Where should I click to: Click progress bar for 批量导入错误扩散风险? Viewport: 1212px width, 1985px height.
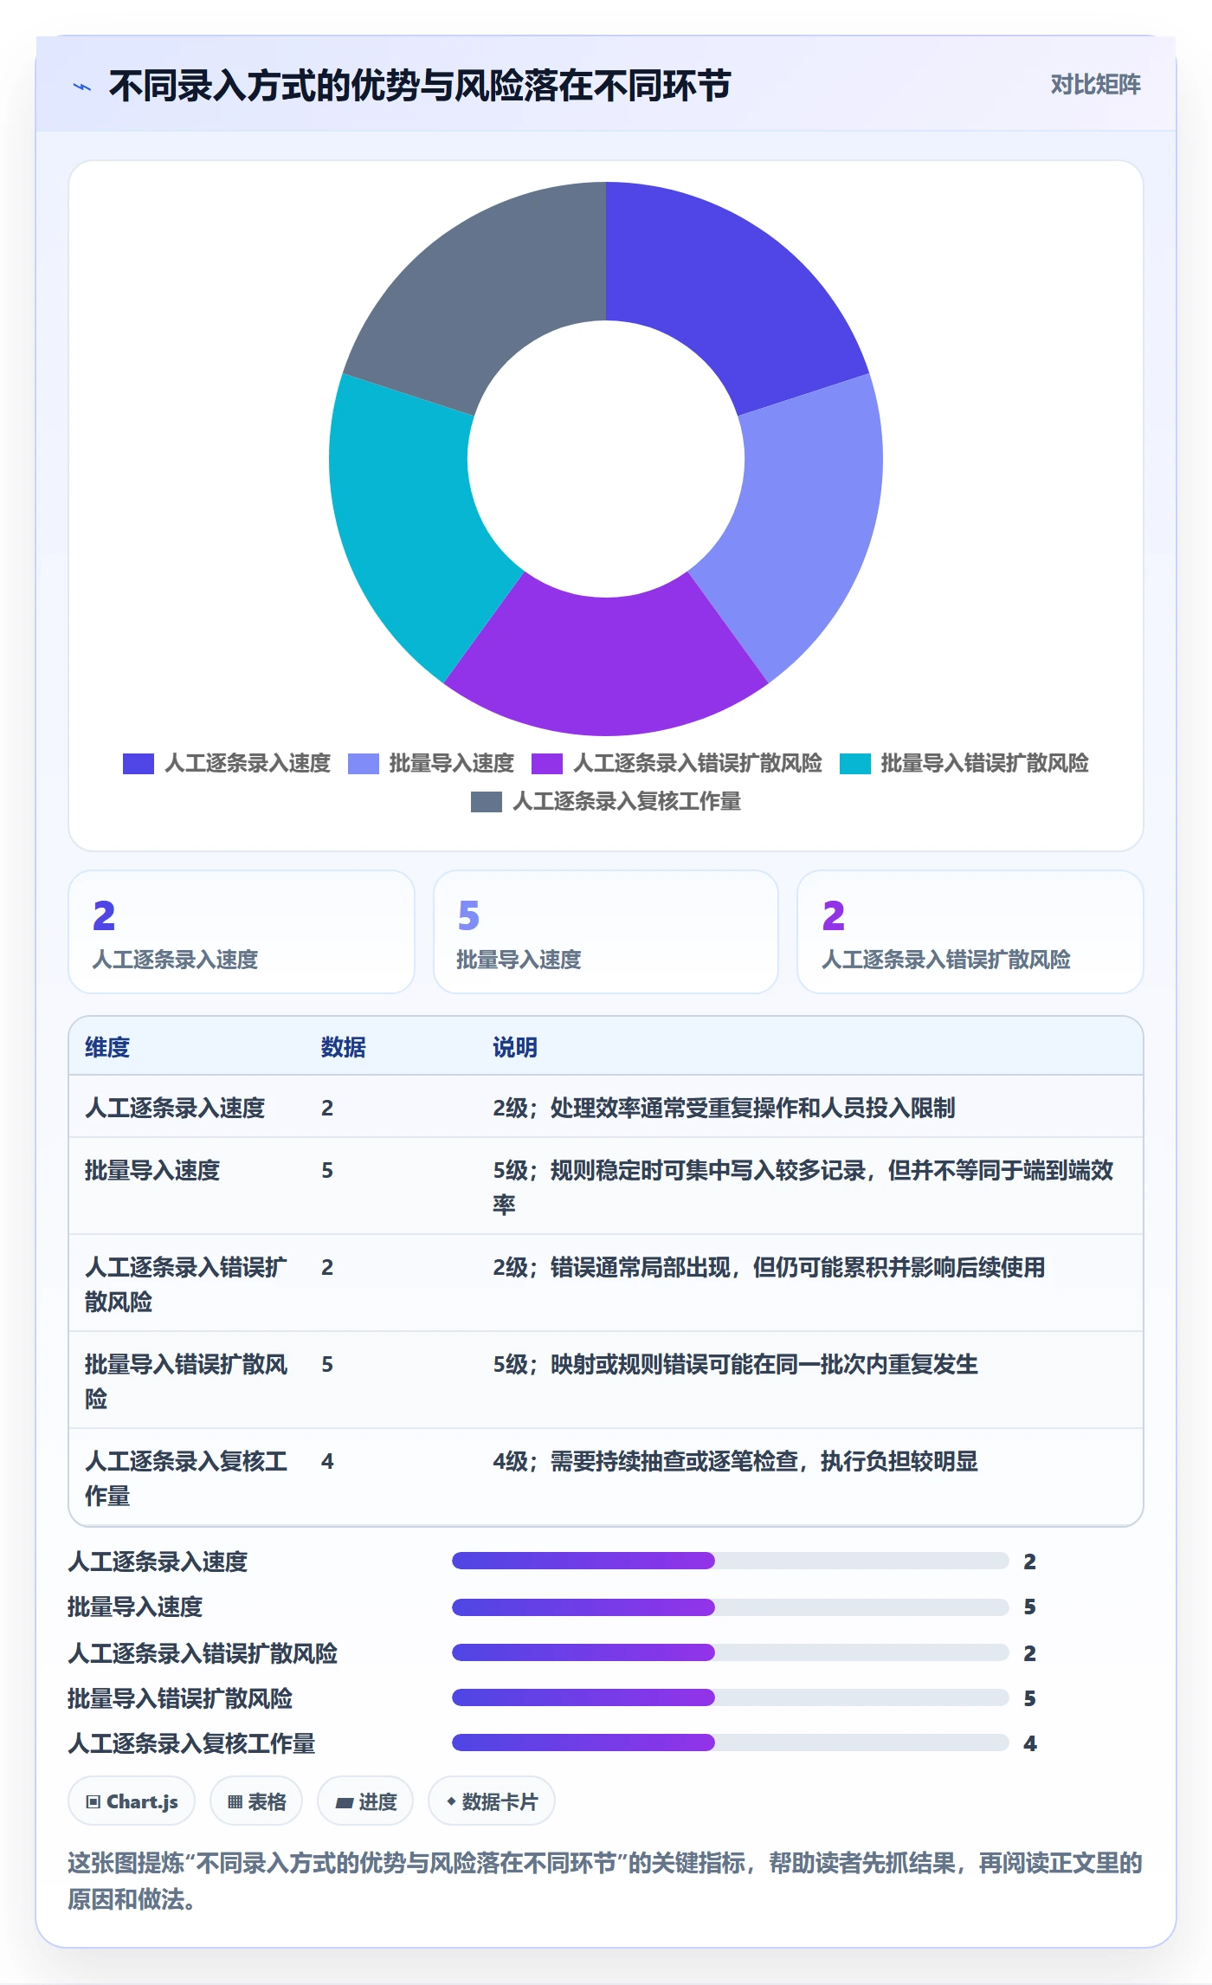731,1697
